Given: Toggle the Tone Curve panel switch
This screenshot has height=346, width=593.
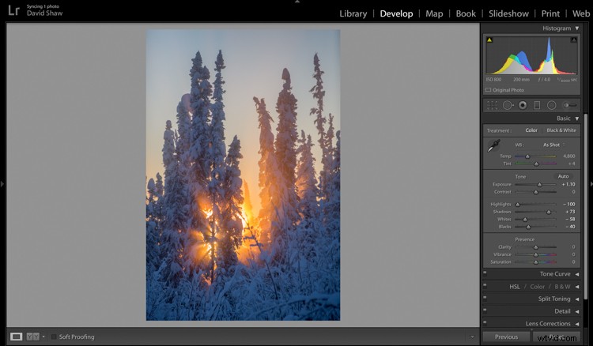Looking at the screenshot, I should pyautogui.click(x=485, y=273).
